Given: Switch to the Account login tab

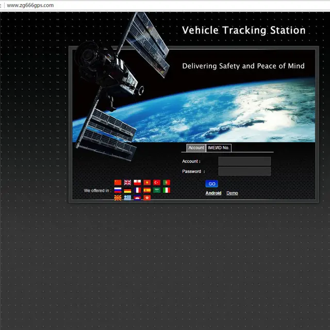Looking at the screenshot, I should pos(196,148).
